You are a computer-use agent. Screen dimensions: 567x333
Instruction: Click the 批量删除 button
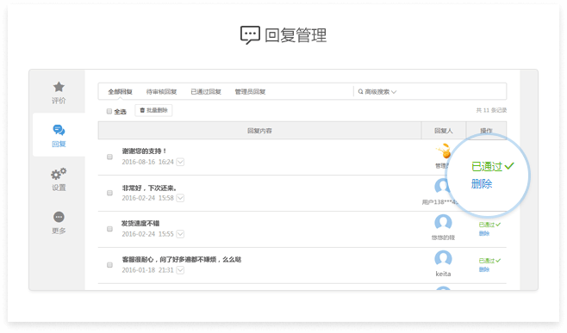click(153, 110)
